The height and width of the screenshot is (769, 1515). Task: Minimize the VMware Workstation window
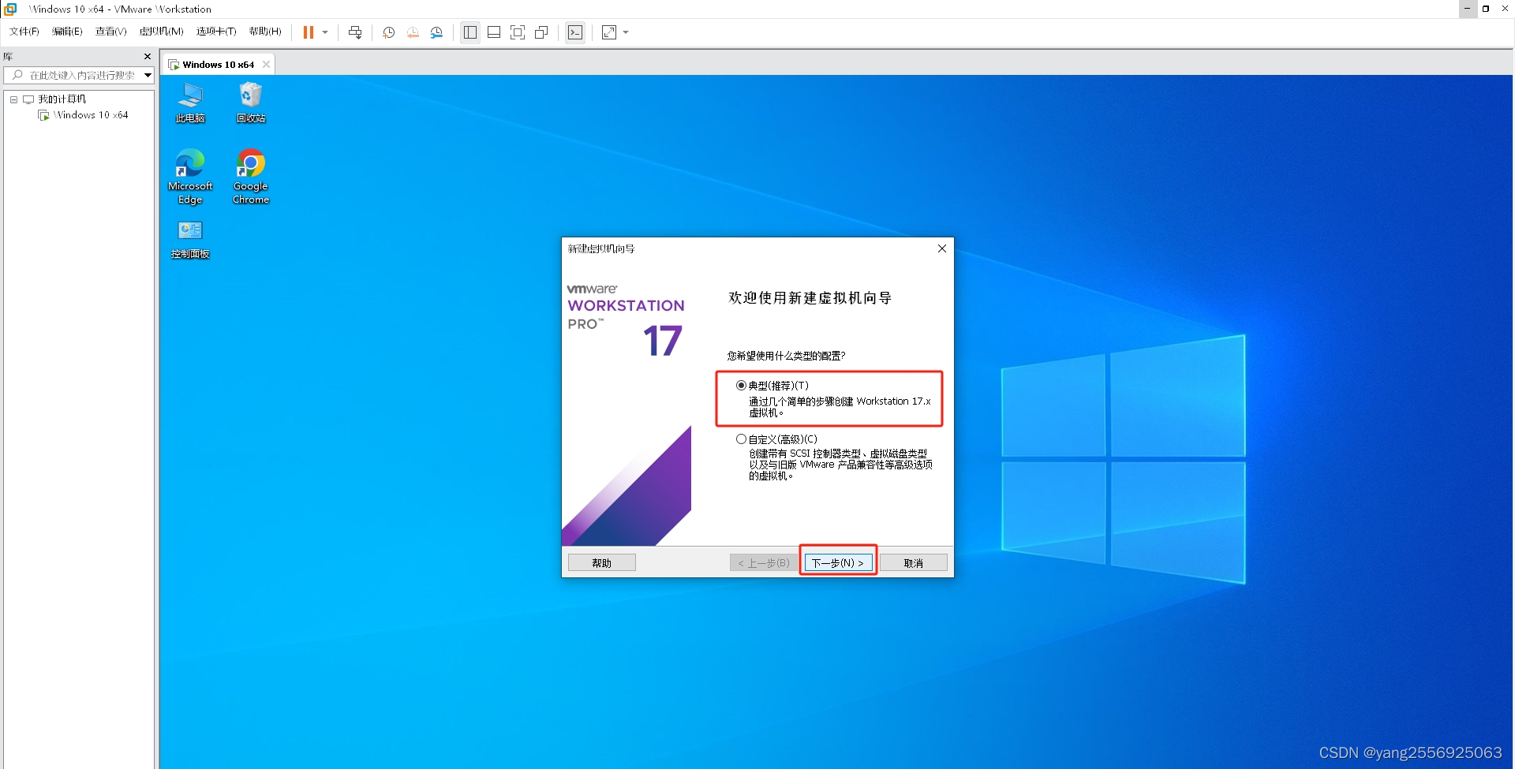coord(1468,9)
